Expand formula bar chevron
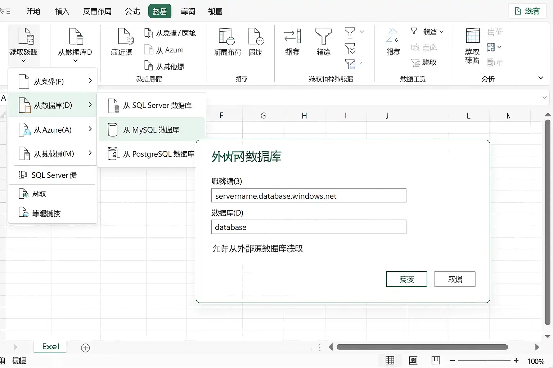553x368 pixels. click(544, 98)
